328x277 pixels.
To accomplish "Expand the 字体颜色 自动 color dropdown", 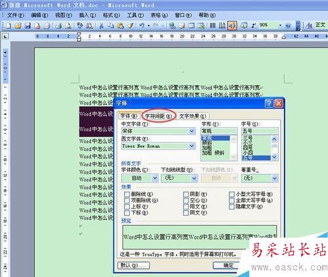I will tap(155, 178).
